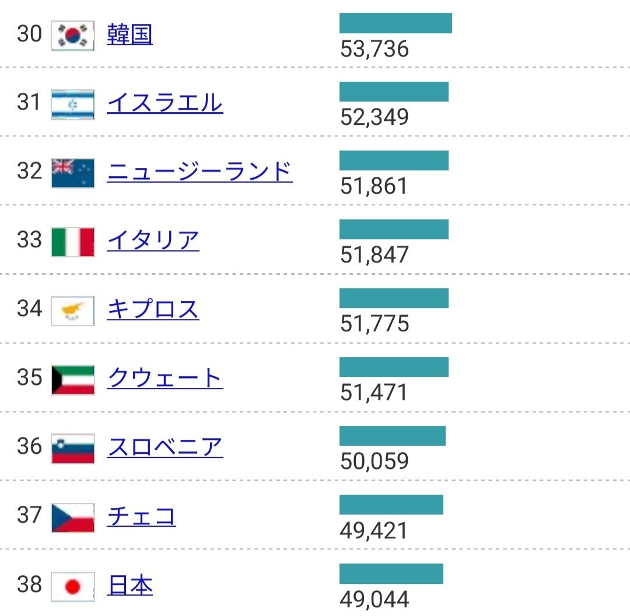This screenshot has height=616, width=630.
Task: Click the teal bar above 49,044
Action: (391, 574)
